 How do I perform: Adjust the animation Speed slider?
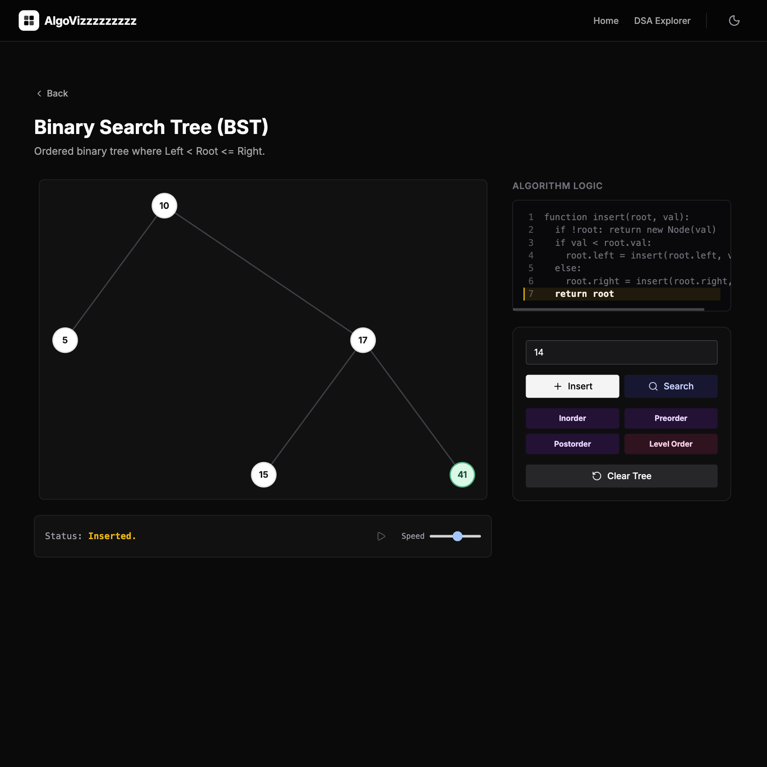[457, 536]
